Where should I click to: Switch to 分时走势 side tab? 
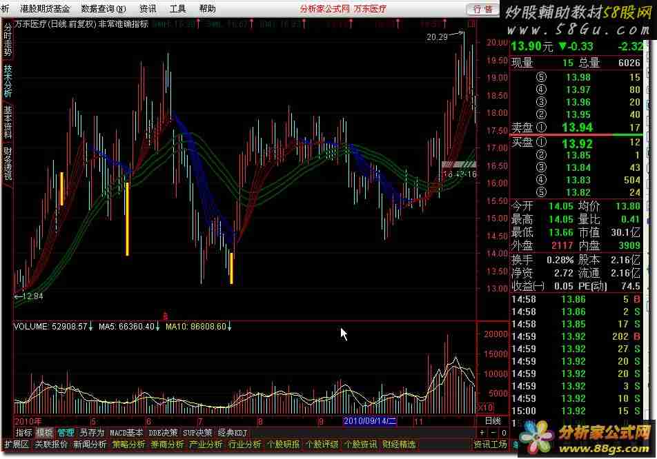tap(8, 40)
